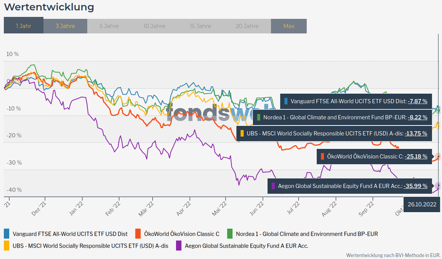Toggle Aegon Global Sustainable legend purple swatch

click(179, 246)
